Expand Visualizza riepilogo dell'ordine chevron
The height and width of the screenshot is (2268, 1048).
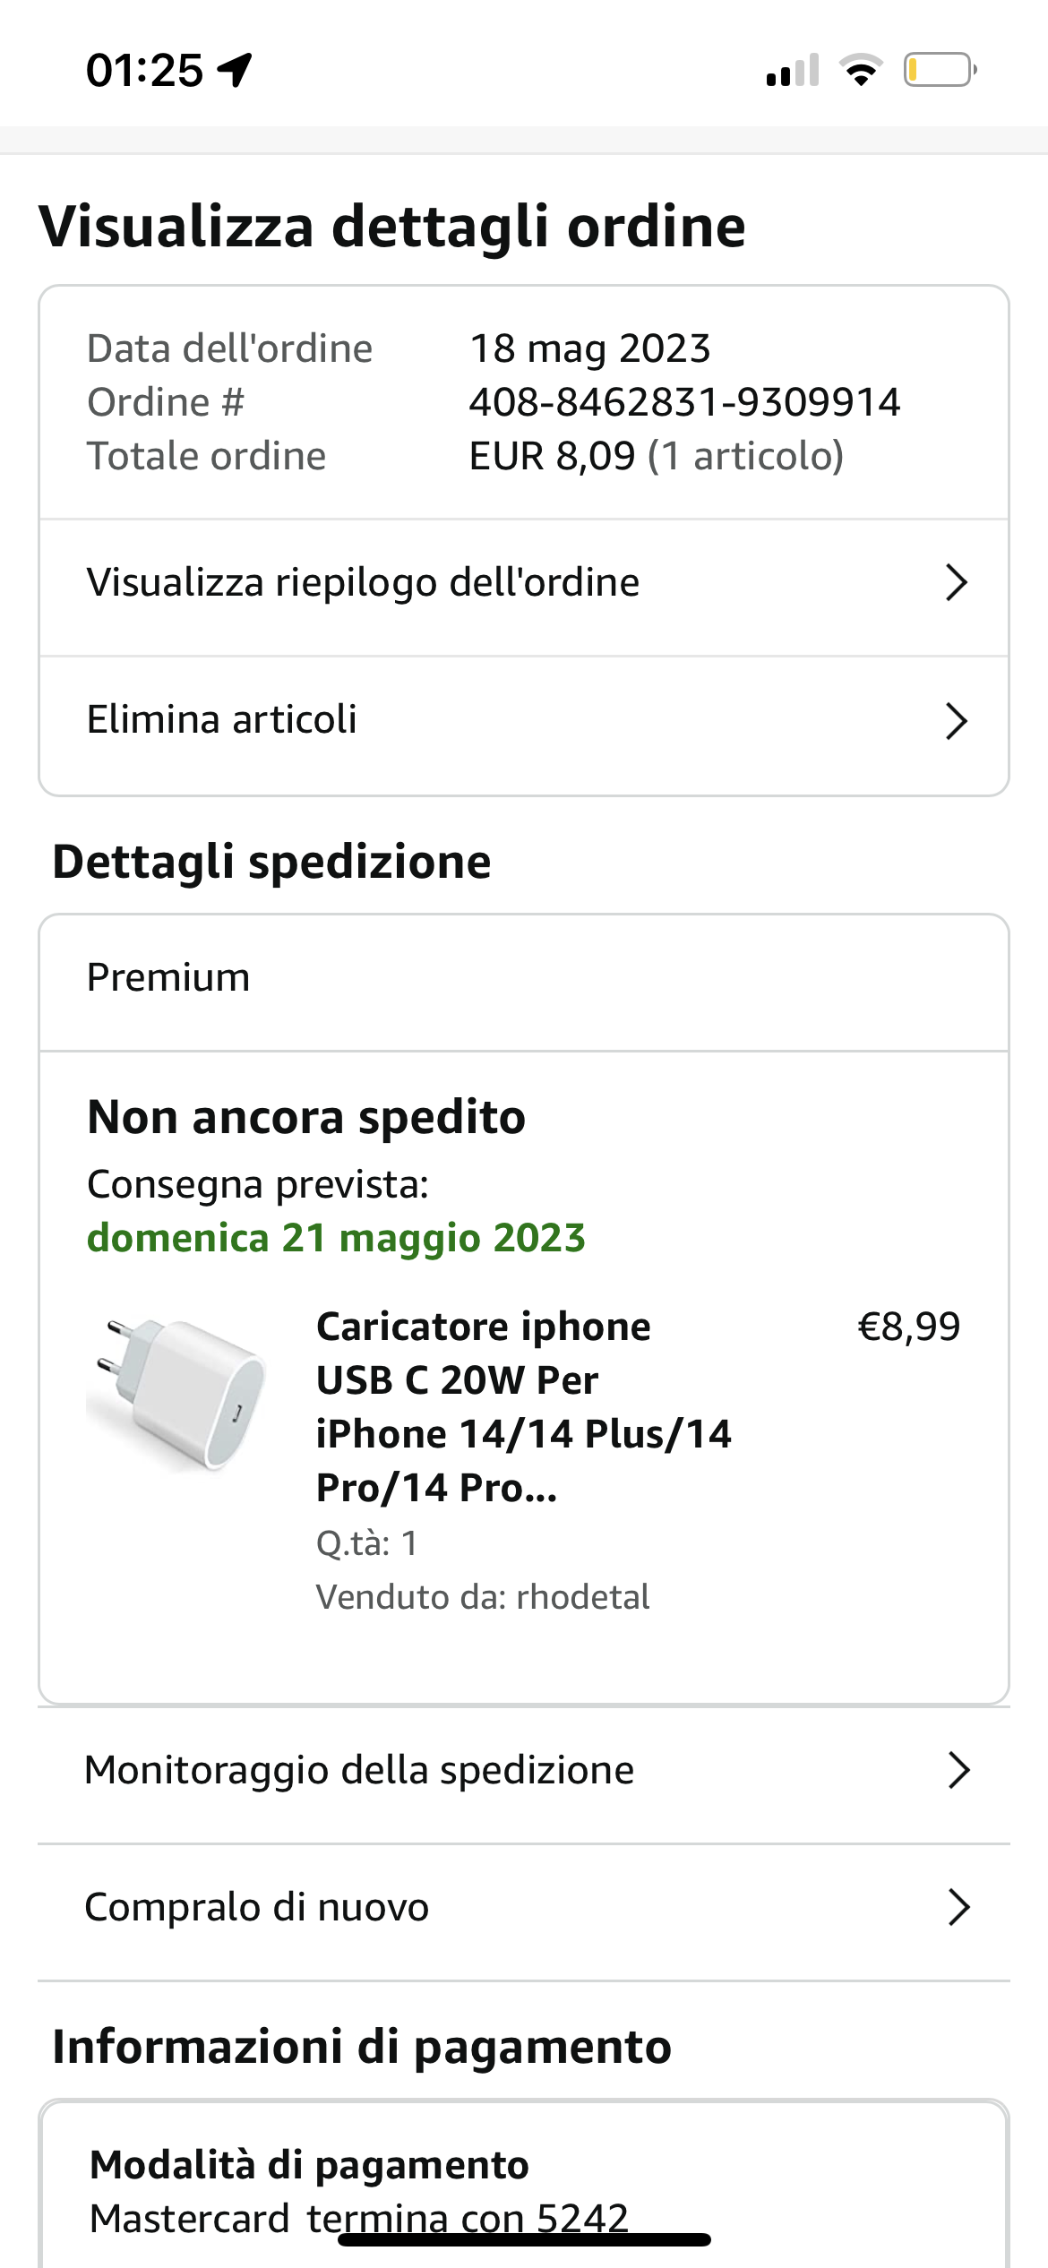[x=957, y=583]
